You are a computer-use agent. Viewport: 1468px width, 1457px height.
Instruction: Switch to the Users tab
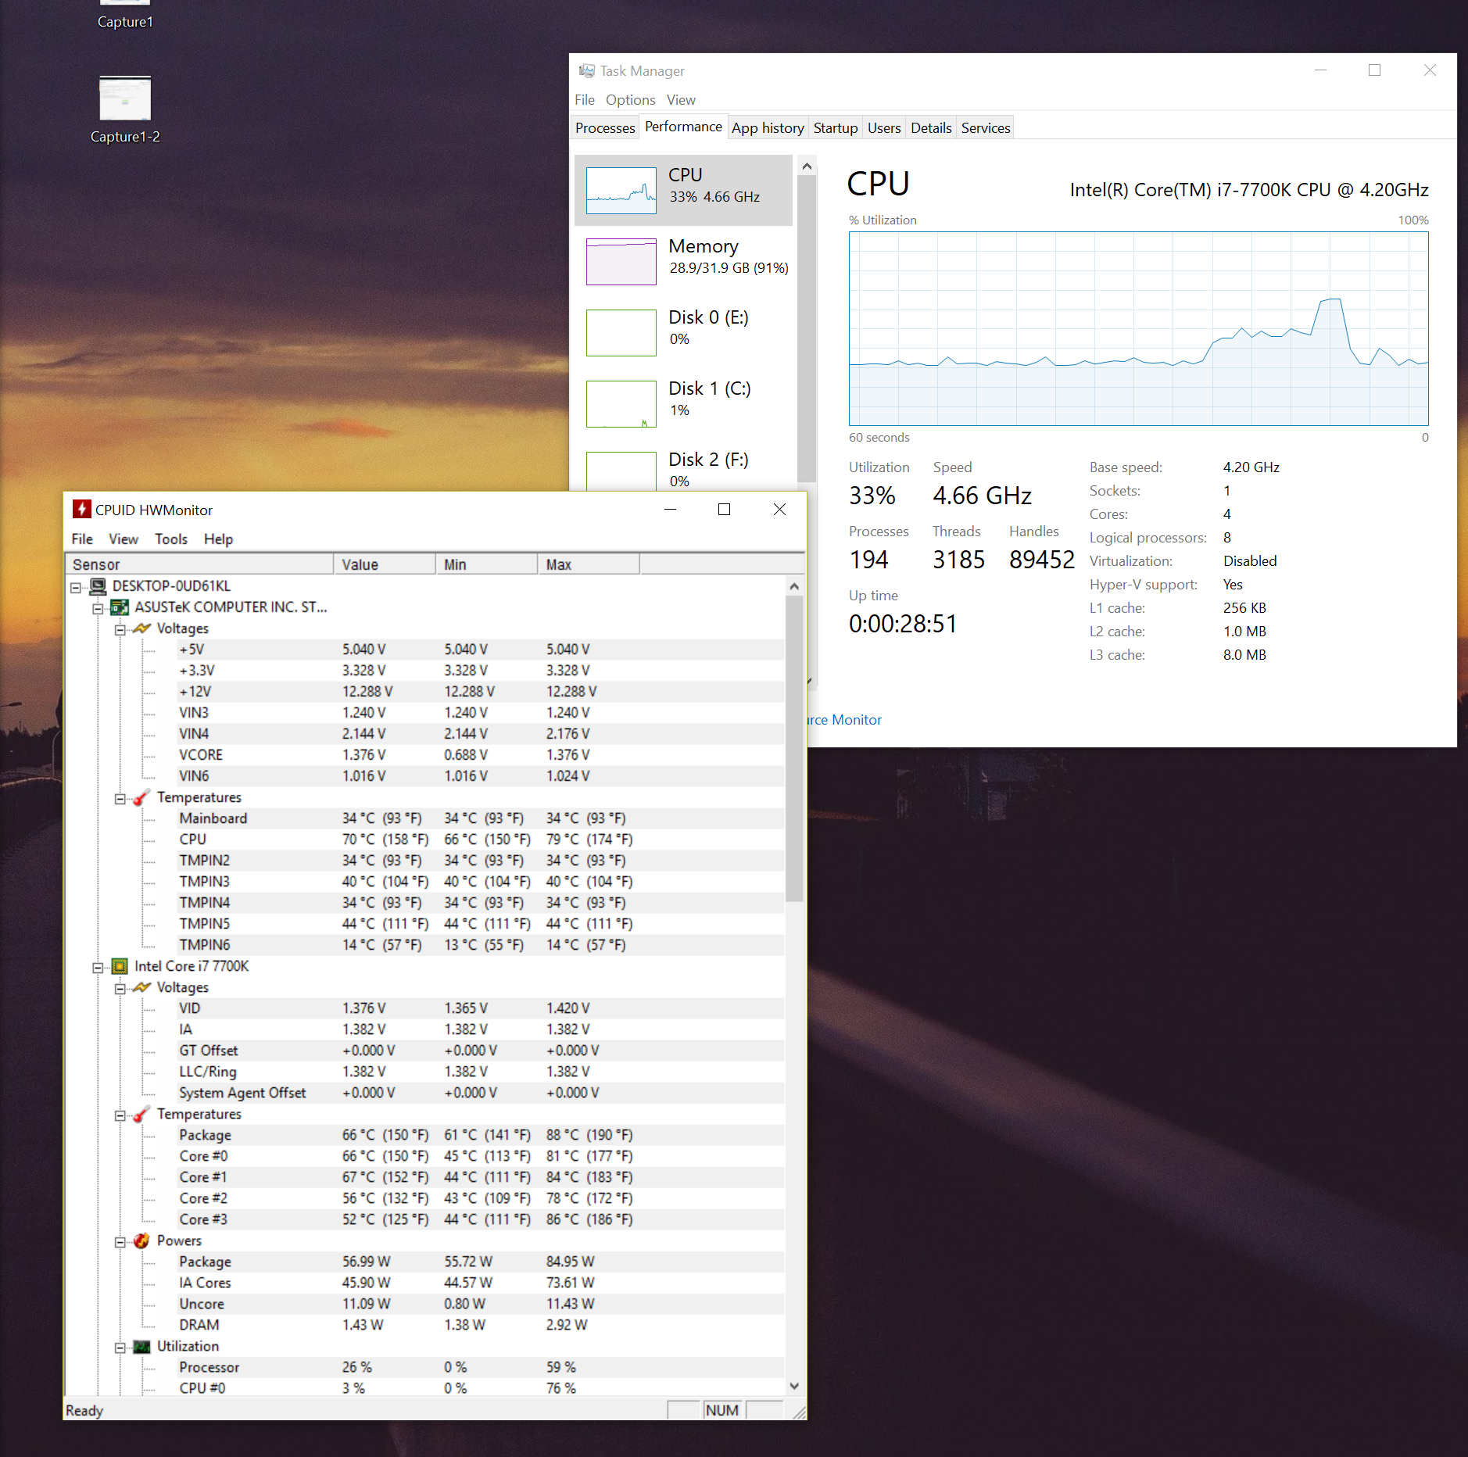coord(884,128)
